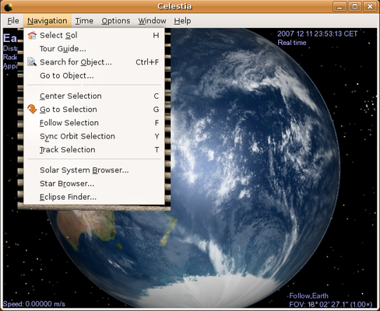The image size is (380, 311).
Task: Click the Celestia app icon in title bar
Action: pyautogui.click(x=8, y=7)
